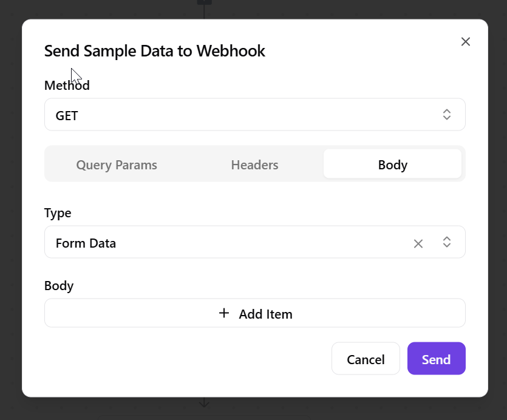Switch to the Query Params tab

point(117,164)
